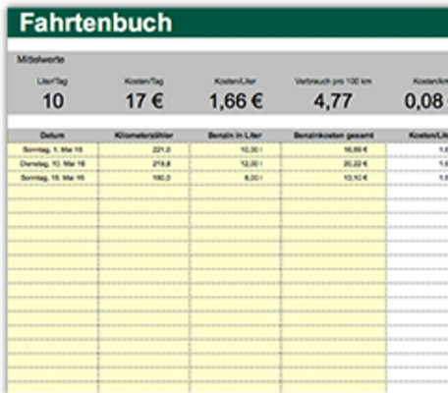This screenshot has width=448, height=393.
Task: Select the Kosten/km value 0,08
Action: pos(425,101)
